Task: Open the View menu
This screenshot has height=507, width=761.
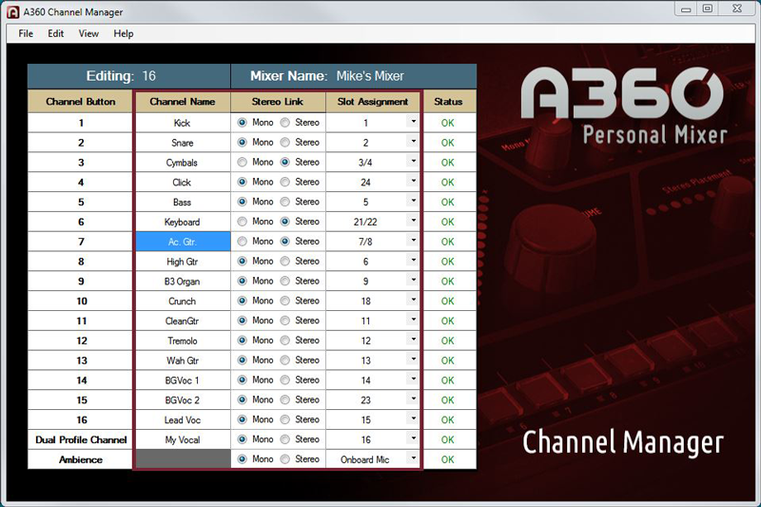Action: point(88,33)
